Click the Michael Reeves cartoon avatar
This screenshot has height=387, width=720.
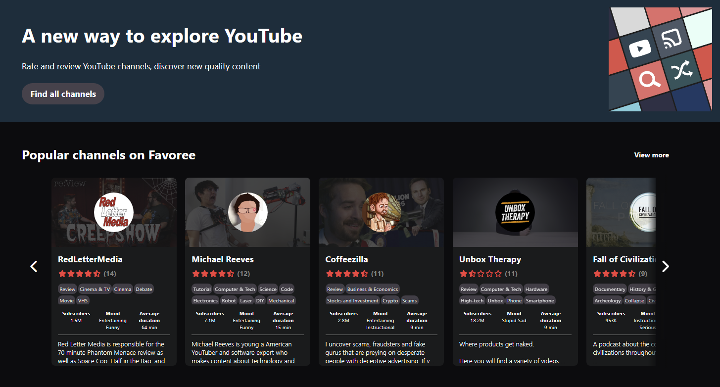(x=247, y=212)
